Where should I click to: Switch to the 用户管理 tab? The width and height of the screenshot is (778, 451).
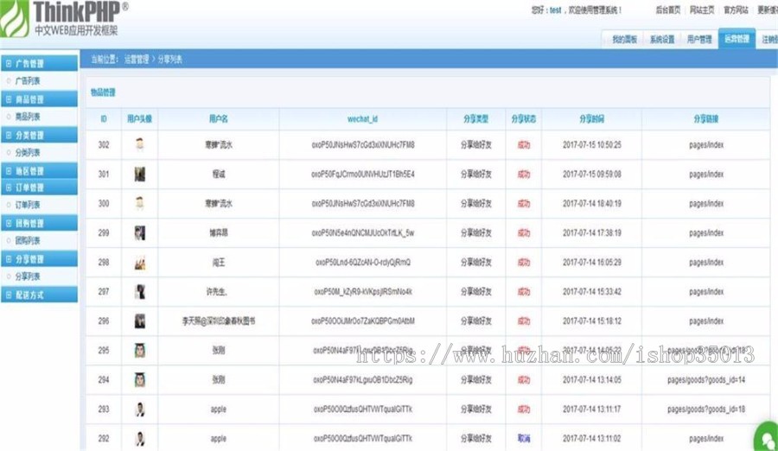tap(699, 39)
